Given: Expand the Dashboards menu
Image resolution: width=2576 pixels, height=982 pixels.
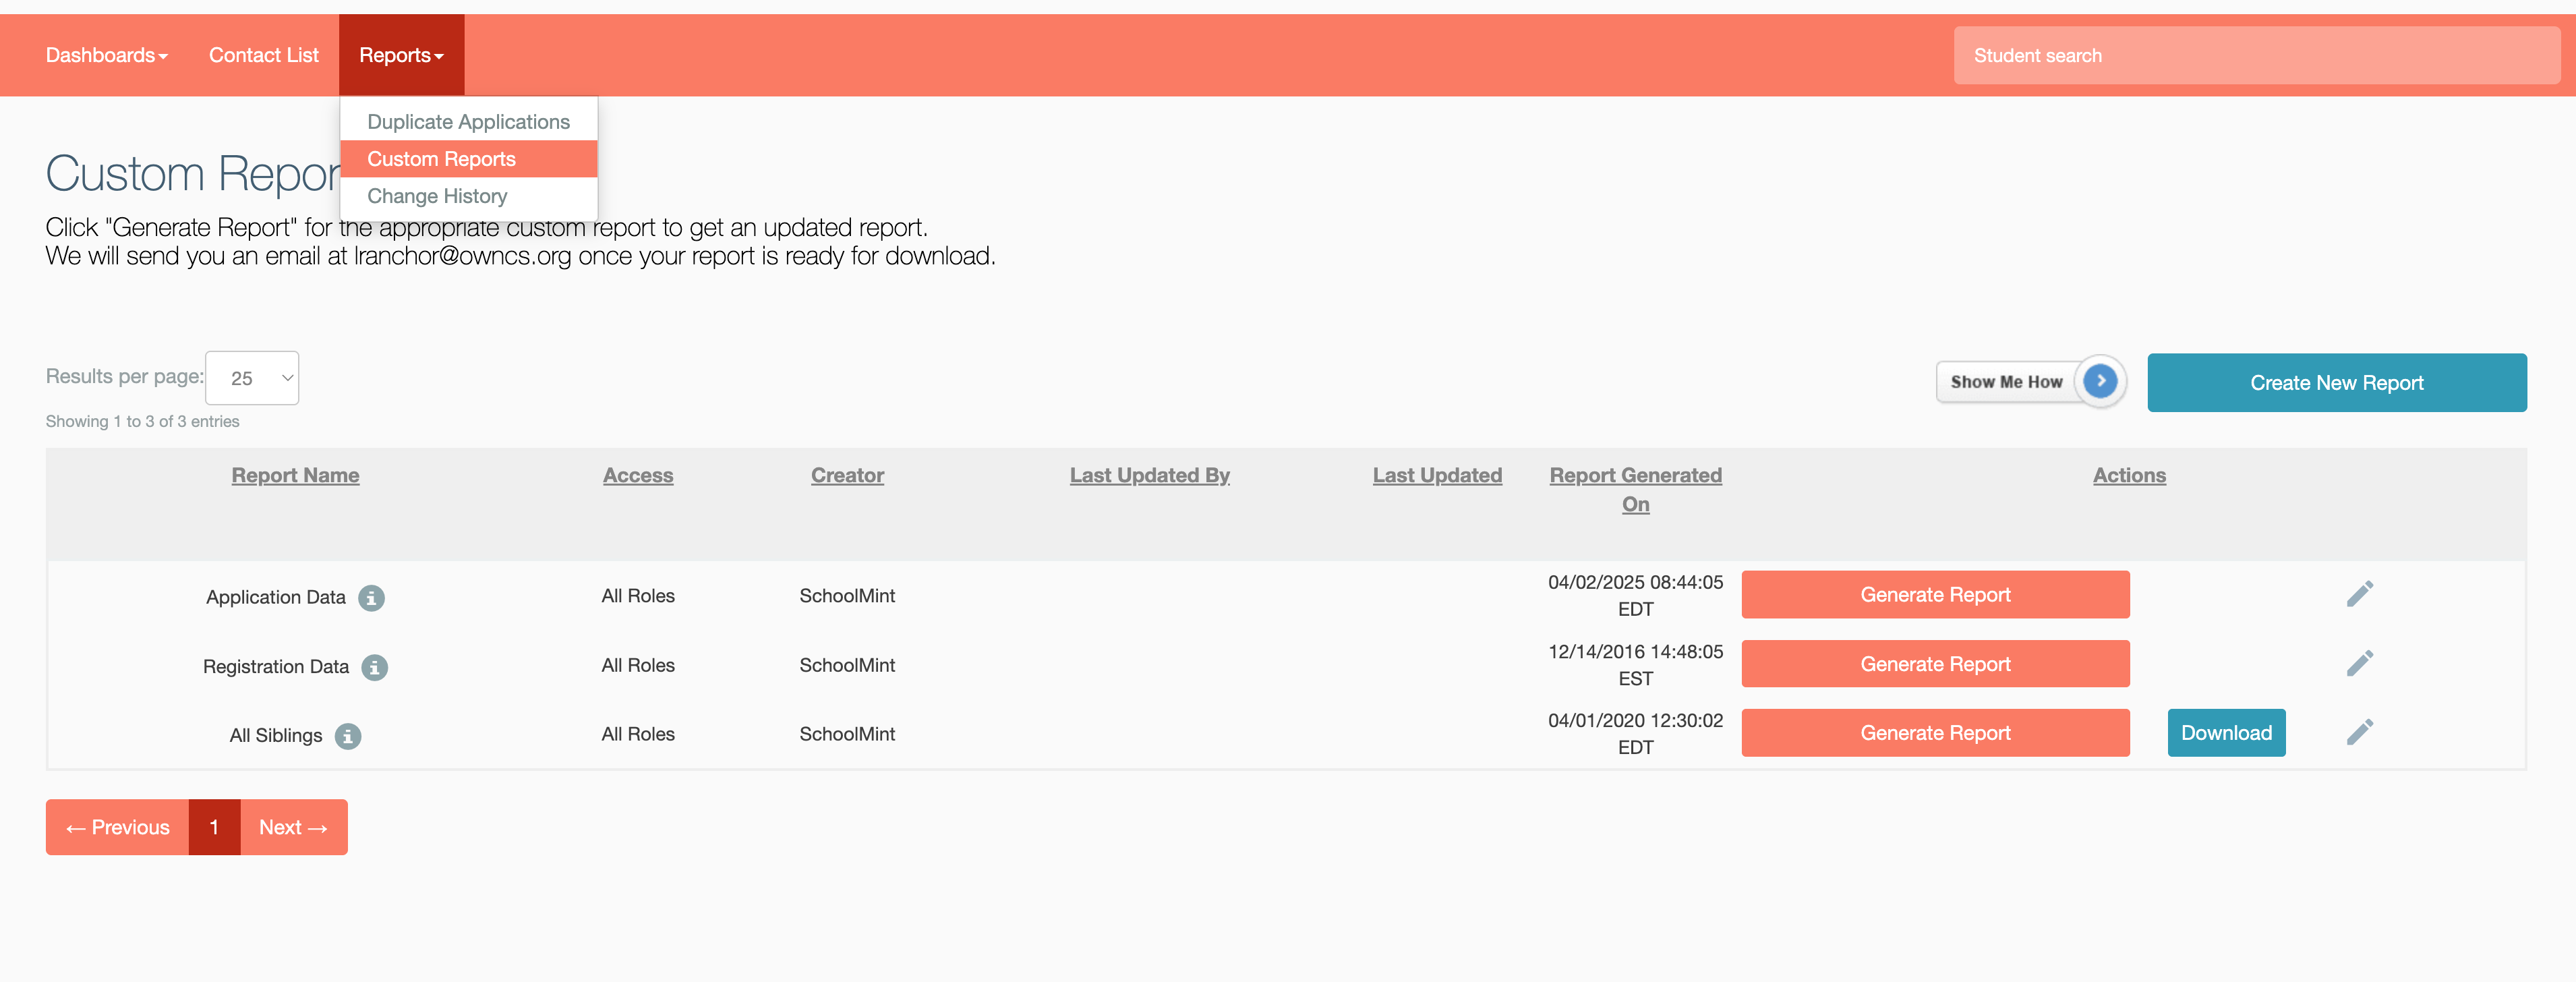Looking at the screenshot, I should click(106, 55).
